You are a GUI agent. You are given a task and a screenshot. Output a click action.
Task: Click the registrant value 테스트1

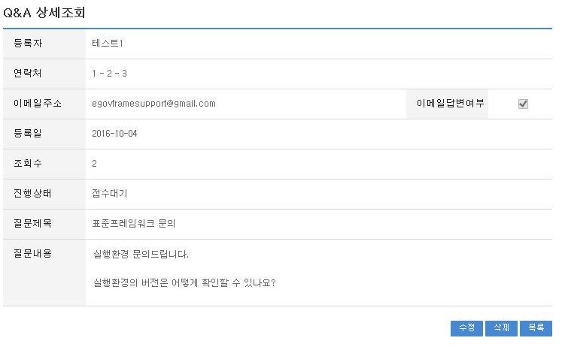pos(108,44)
